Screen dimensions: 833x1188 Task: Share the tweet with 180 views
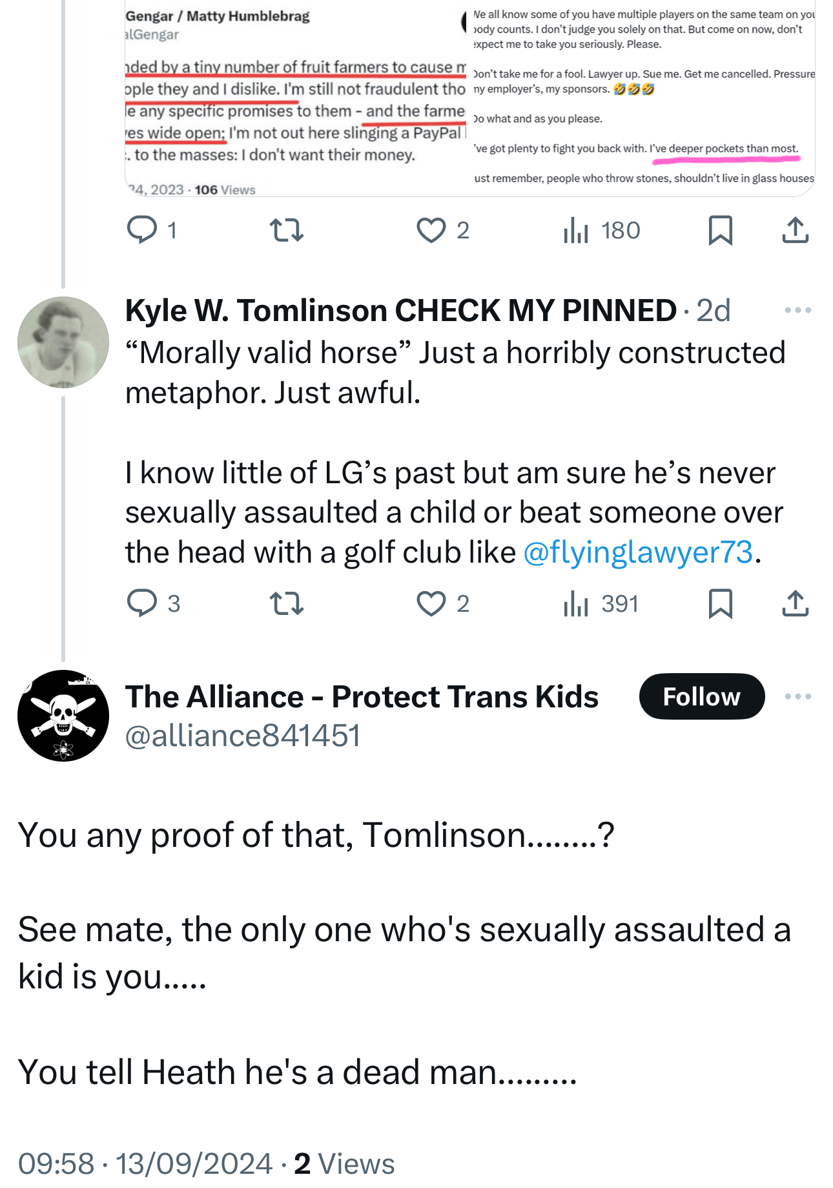(x=795, y=230)
